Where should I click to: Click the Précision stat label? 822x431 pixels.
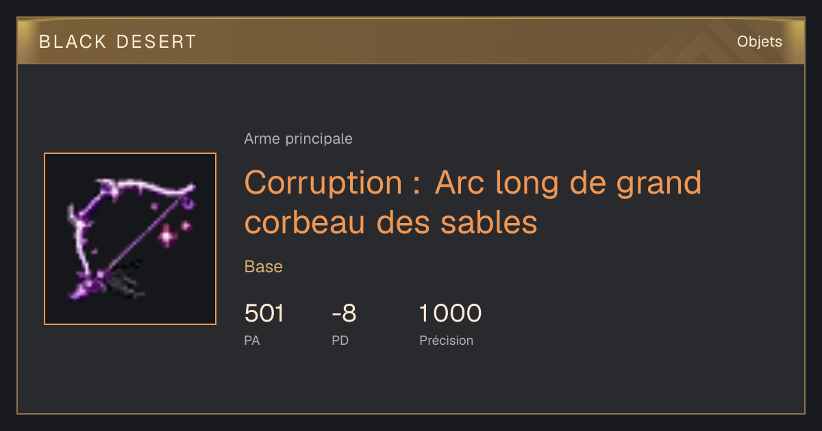447,340
